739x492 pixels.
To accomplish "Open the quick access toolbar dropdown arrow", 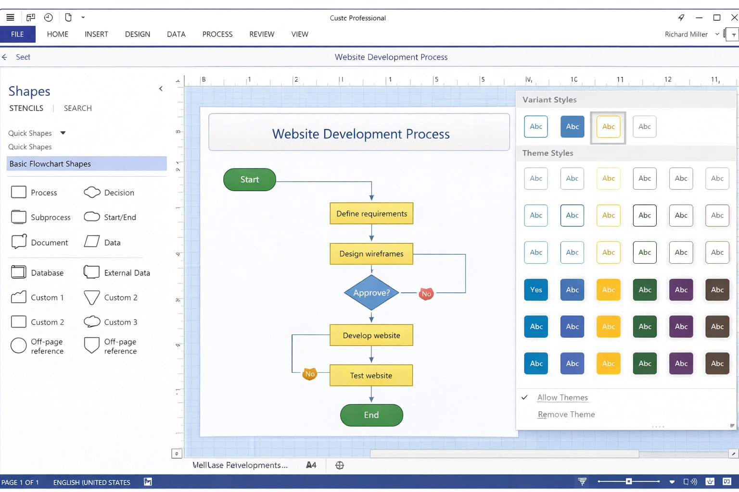I will pyautogui.click(x=83, y=18).
